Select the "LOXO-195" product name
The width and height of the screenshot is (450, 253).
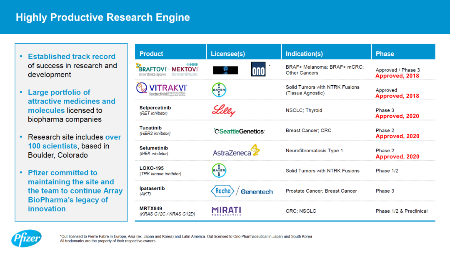152,168
